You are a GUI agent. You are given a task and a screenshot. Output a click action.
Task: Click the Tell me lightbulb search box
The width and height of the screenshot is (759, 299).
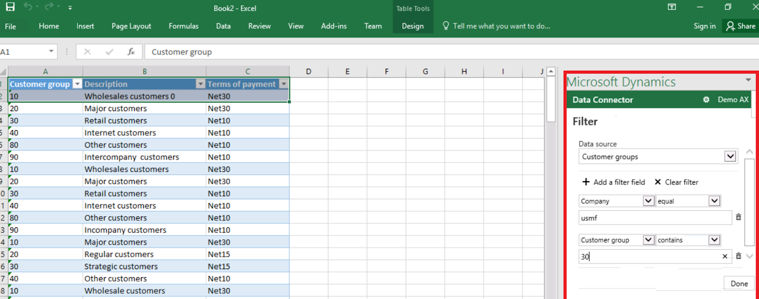click(x=496, y=26)
